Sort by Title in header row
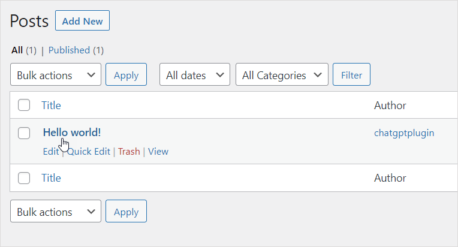Viewport: 458px width, 247px height. [51, 106]
